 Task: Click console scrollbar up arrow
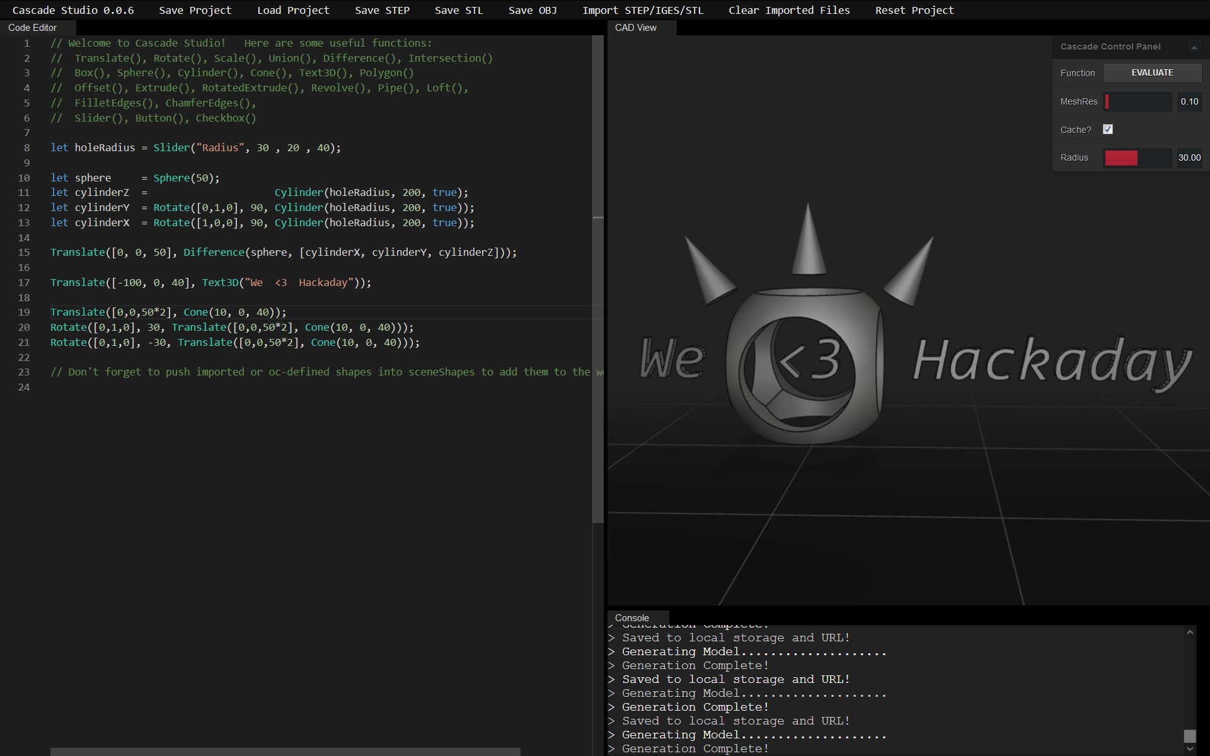click(x=1190, y=632)
